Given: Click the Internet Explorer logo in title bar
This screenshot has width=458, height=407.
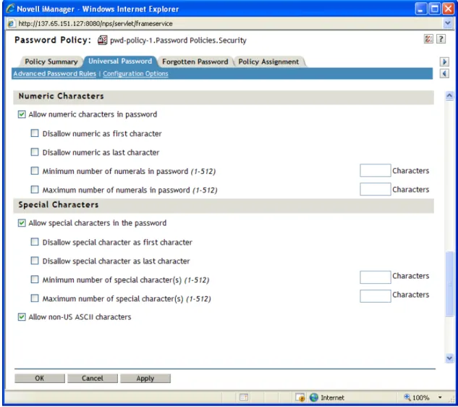Looking at the screenshot, I should coord(10,9).
